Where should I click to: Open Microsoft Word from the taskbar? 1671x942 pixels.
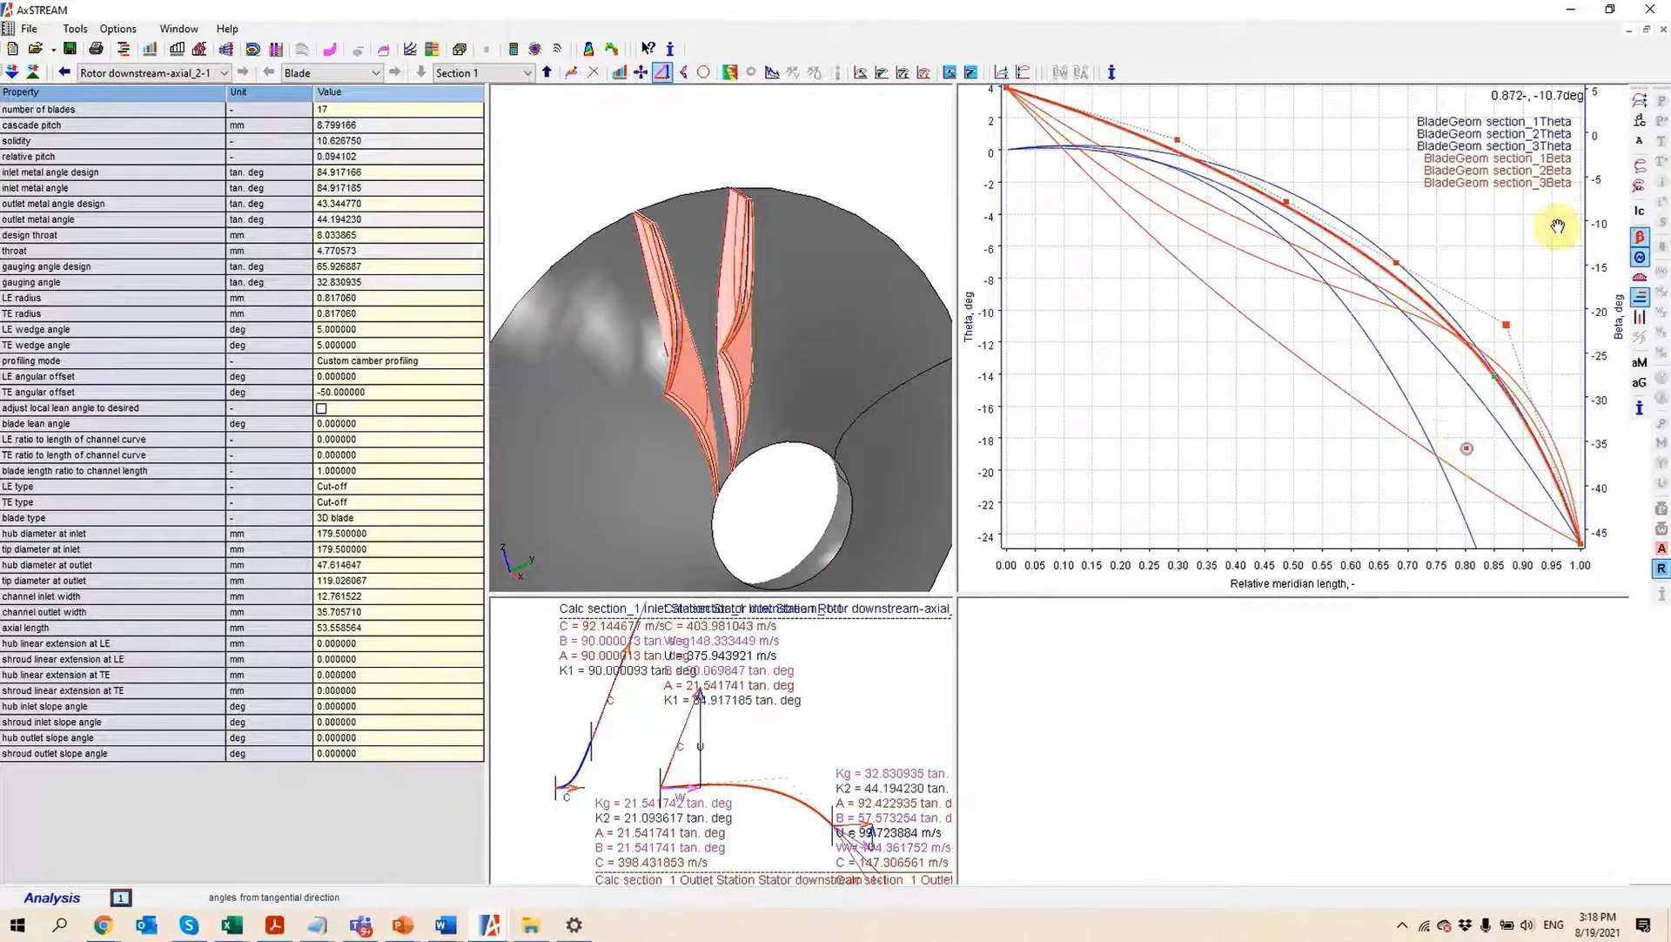pyautogui.click(x=446, y=925)
